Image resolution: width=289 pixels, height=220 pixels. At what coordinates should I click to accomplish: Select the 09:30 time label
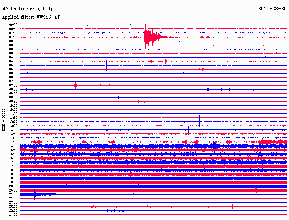click(13, 102)
